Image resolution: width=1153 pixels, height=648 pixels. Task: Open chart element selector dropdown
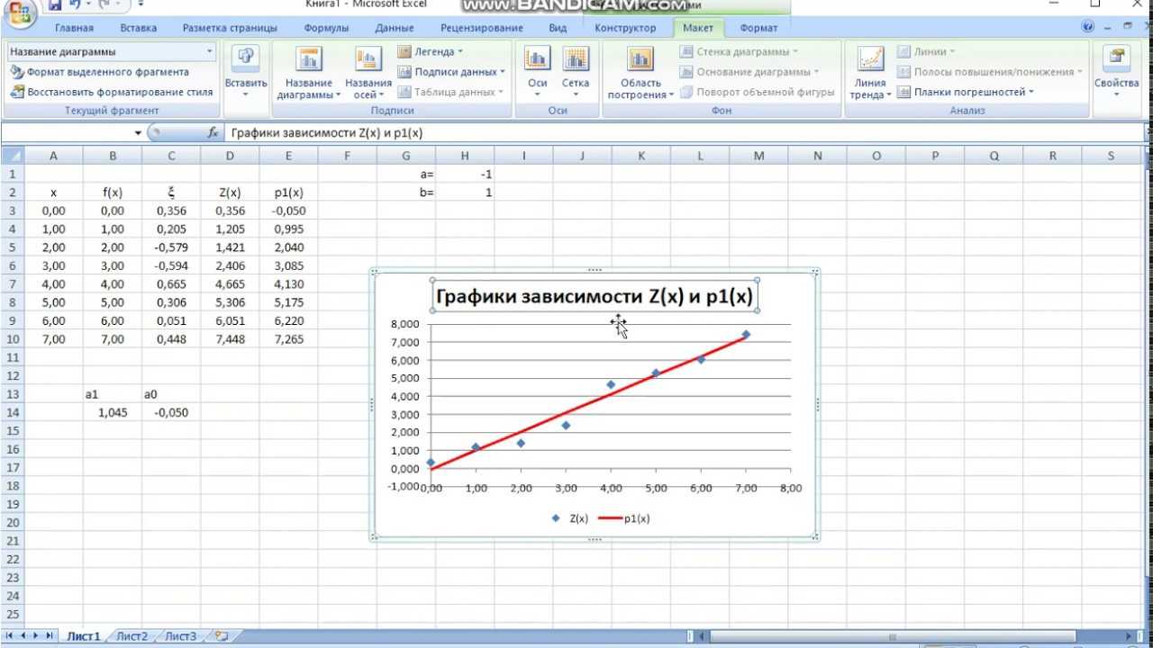point(209,52)
